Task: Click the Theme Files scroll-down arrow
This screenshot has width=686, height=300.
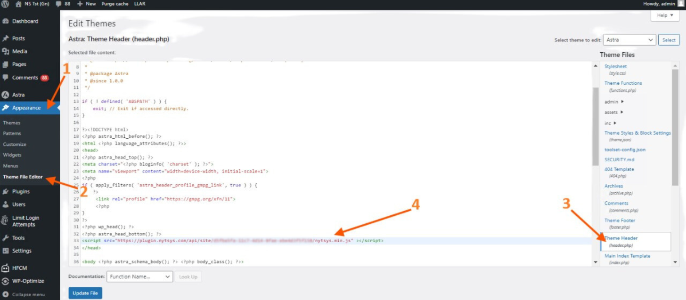Action: 676,262
